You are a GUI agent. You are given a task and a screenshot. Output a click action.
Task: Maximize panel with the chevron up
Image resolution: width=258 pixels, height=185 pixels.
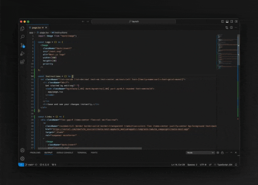point(231,153)
